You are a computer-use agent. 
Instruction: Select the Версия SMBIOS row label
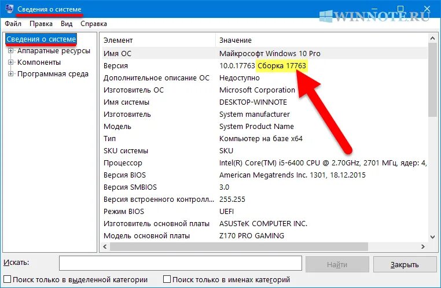point(130,187)
